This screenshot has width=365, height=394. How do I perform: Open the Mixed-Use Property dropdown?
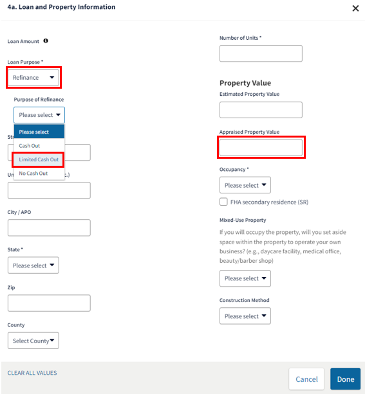[245, 278]
